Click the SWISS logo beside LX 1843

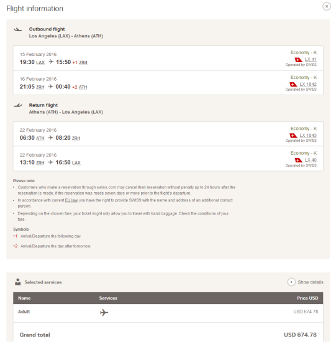click(x=293, y=136)
